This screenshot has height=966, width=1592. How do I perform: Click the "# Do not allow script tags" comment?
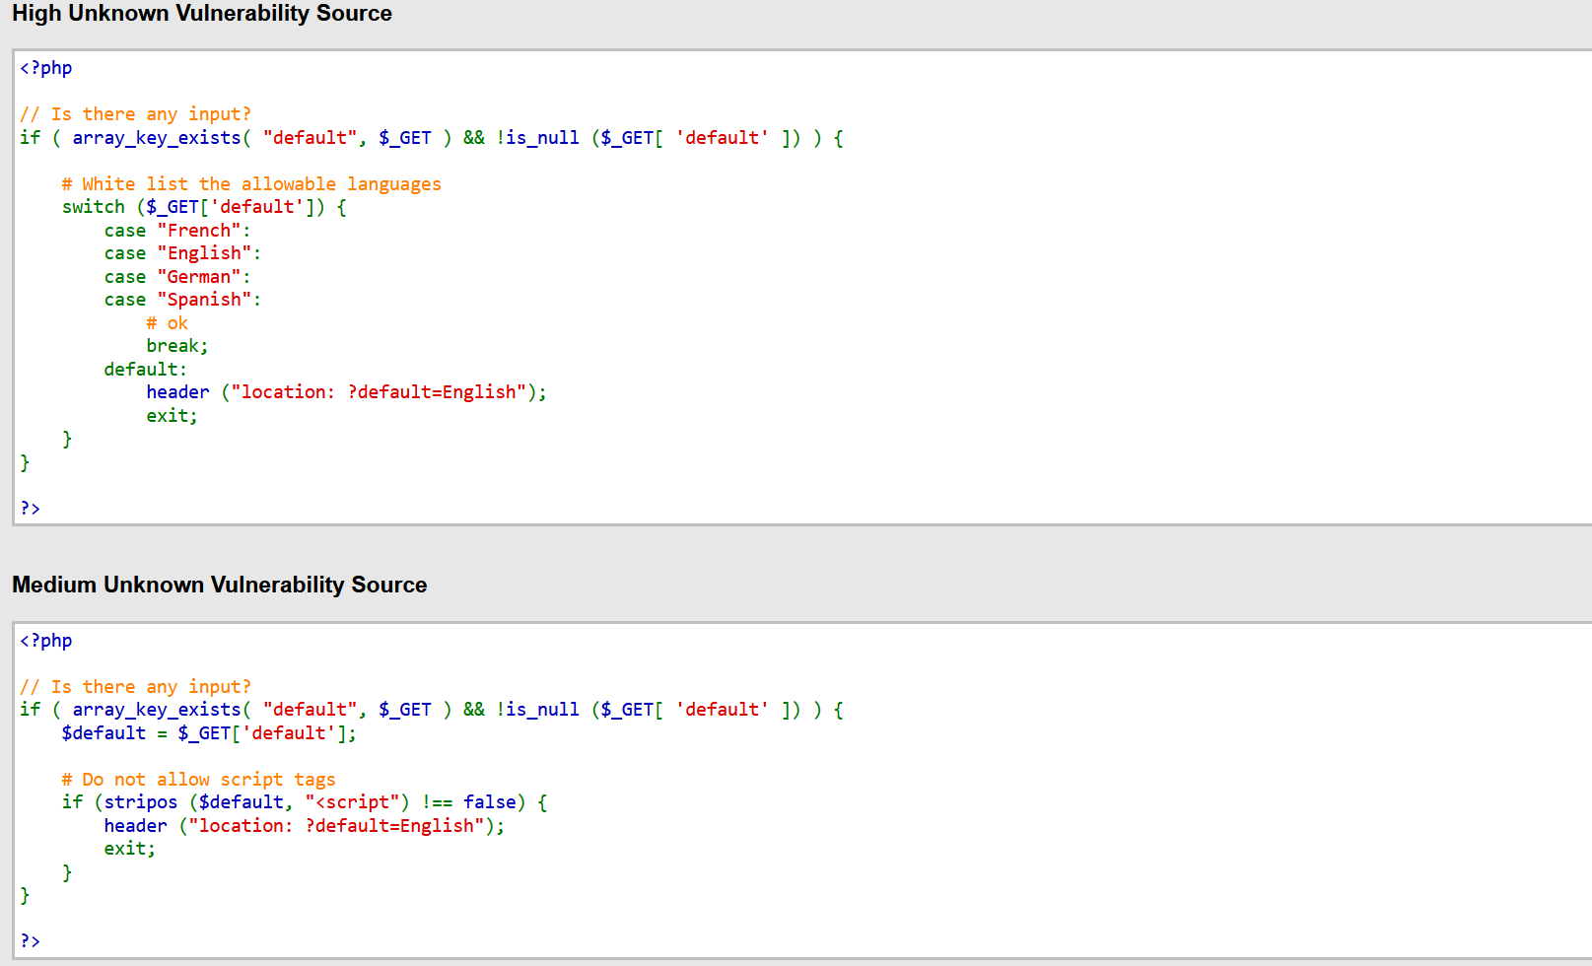[199, 780]
